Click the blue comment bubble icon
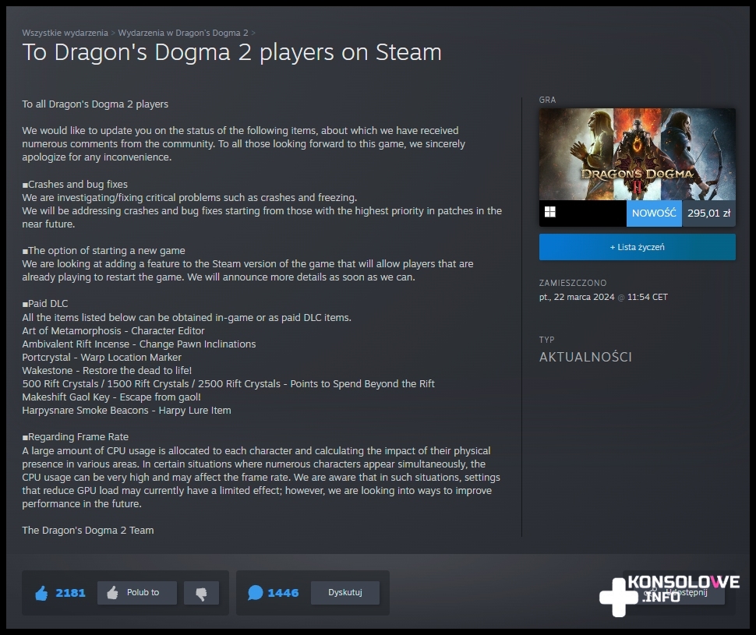This screenshot has height=635, width=756. coord(255,593)
